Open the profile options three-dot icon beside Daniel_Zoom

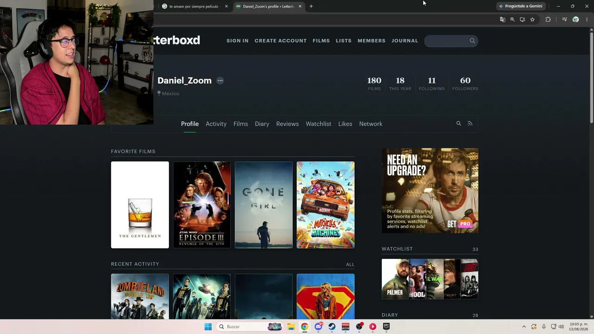220,81
